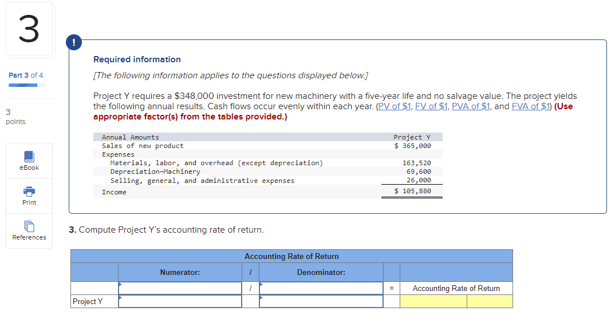The width and height of the screenshot is (611, 327).
Task: Click the $ 365,000 sales value
Action: click(412, 146)
